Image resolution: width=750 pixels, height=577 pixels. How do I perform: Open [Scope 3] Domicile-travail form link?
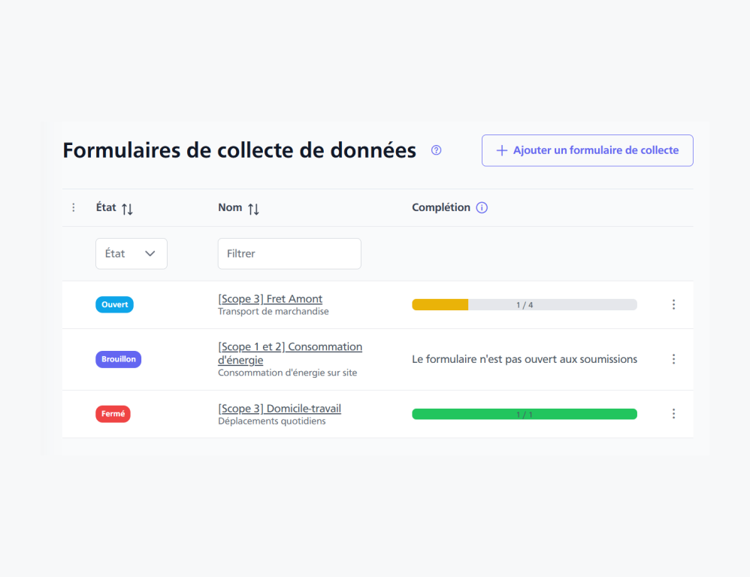pyautogui.click(x=280, y=409)
